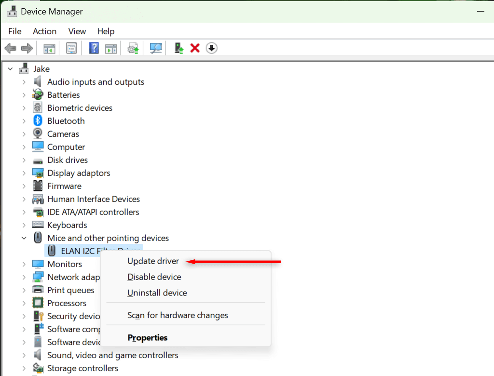Expand the Monitors category chevron
Screen dimensions: 494x376
[x=24, y=264]
